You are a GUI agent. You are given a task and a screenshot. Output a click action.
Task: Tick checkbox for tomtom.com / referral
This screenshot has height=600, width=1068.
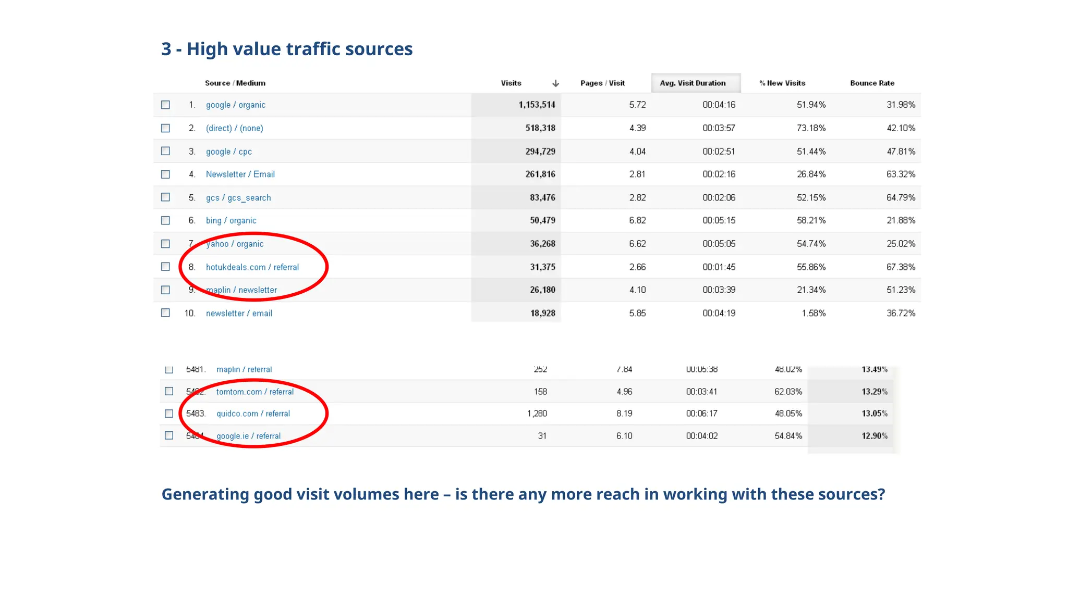169,391
